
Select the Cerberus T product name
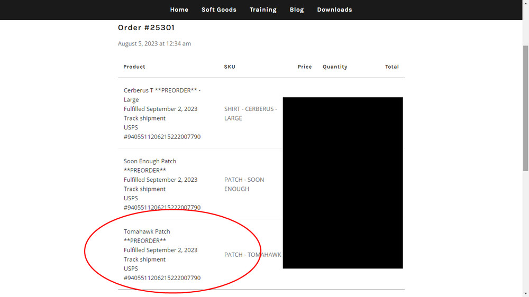click(x=162, y=90)
